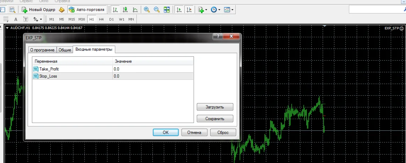Viewport: 406px width, 163px height.
Task: Select the Stop_Loss variable row
Action: pyautogui.click(x=113, y=76)
